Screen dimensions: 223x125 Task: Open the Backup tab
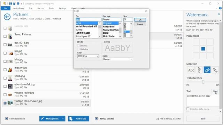(41, 8)
